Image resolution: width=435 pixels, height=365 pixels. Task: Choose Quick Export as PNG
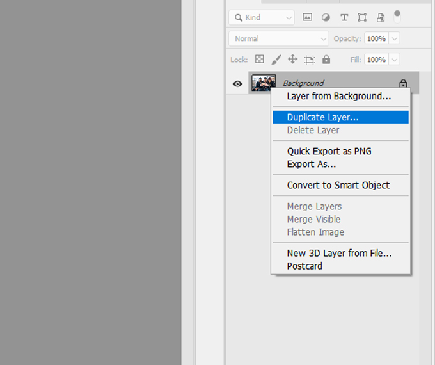coord(340,151)
